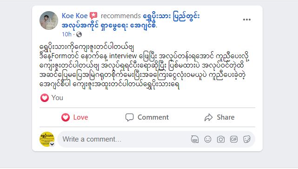Click the avatar sticker icon in comment box
Image resolution: width=298 pixels, height=169 pixels.
click(195, 139)
